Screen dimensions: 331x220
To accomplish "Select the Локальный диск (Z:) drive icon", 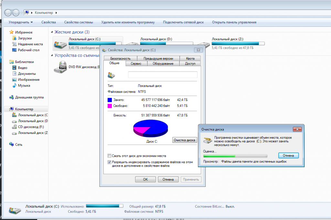I will tap(204, 45).
